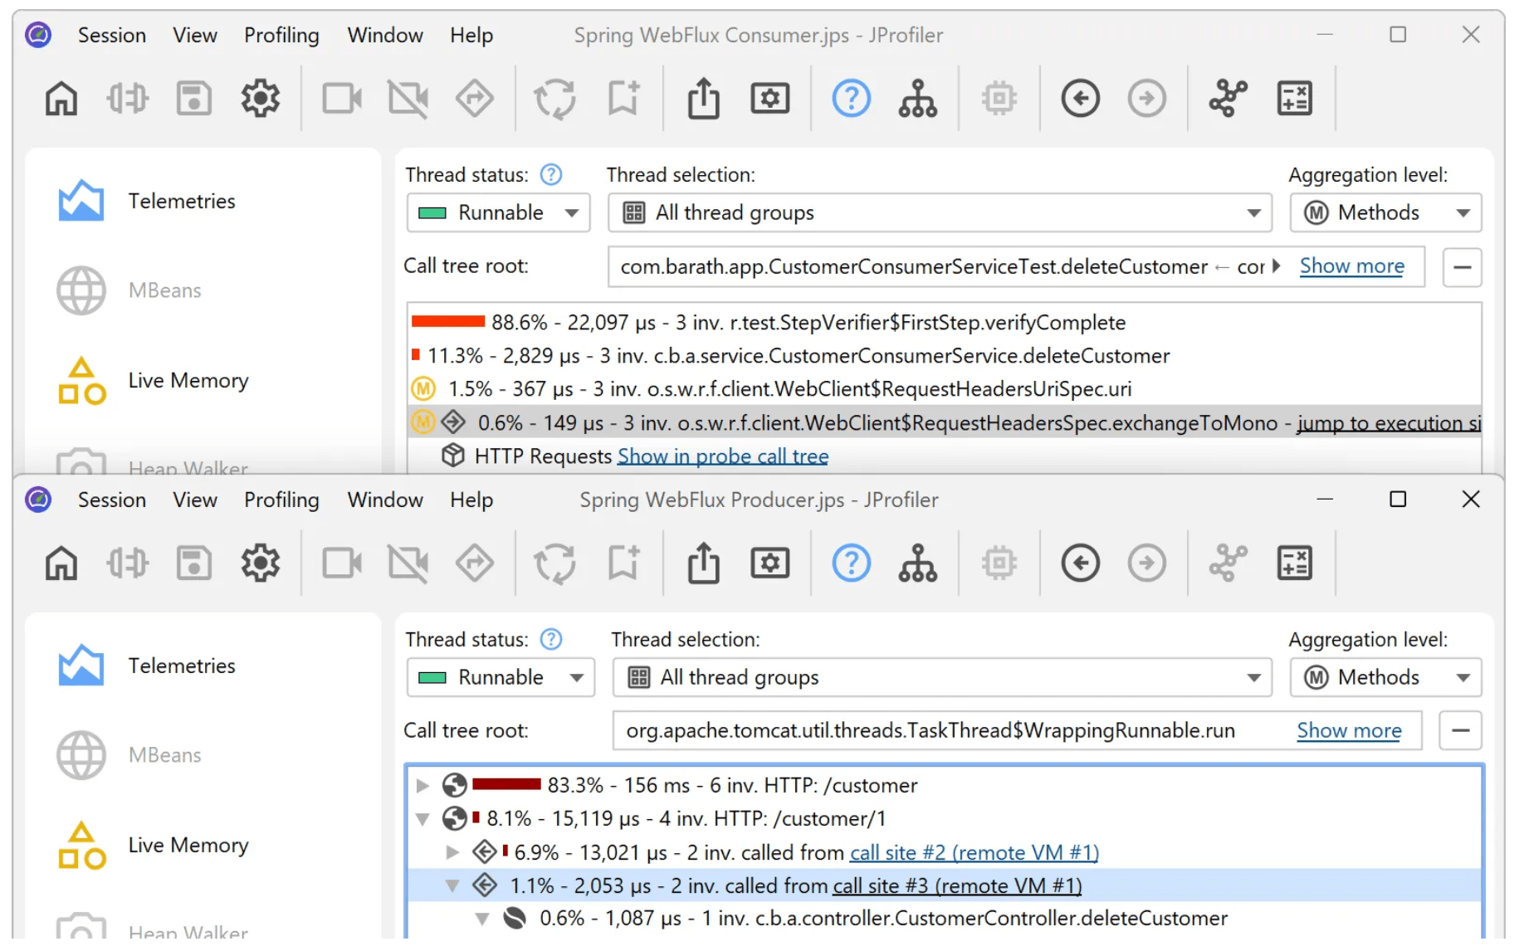Viewport: 1529px width, 951px height.
Task: Click the stop recording icon in Producer window
Action: (408, 563)
